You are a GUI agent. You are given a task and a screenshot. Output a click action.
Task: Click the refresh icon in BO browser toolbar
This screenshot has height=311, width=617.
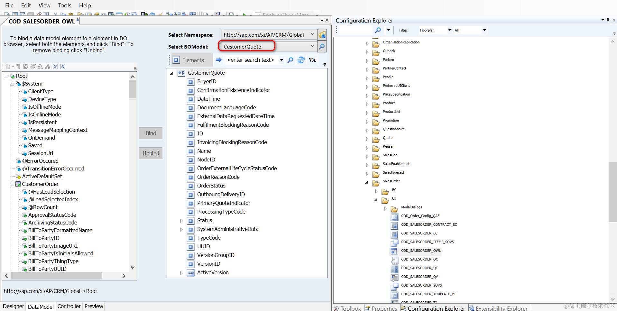pyautogui.click(x=301, y=60)
